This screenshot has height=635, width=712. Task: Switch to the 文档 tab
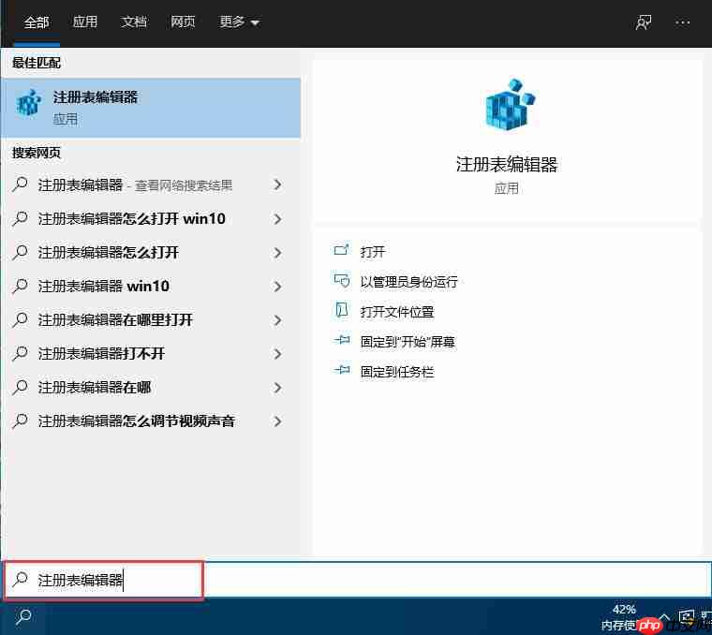pyautogui.click(x=134, y=22)
